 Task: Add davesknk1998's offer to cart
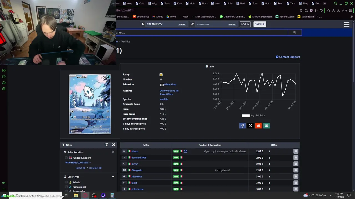tap(296, 158)
